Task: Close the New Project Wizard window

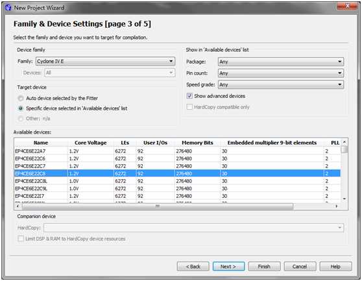Action: 347,6
